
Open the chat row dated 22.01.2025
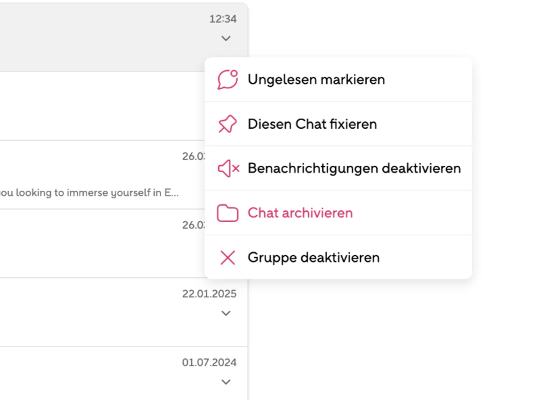[124, 312]
